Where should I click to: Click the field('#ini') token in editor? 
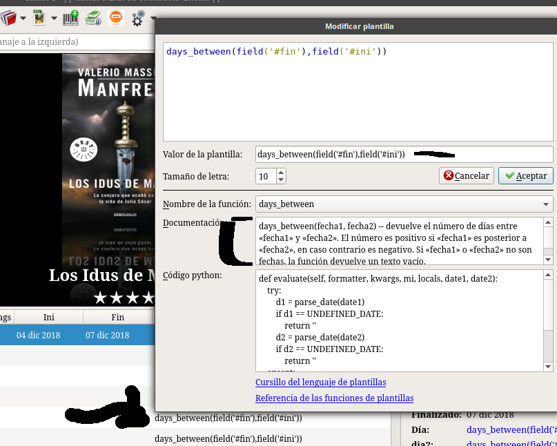click(346, 52)
